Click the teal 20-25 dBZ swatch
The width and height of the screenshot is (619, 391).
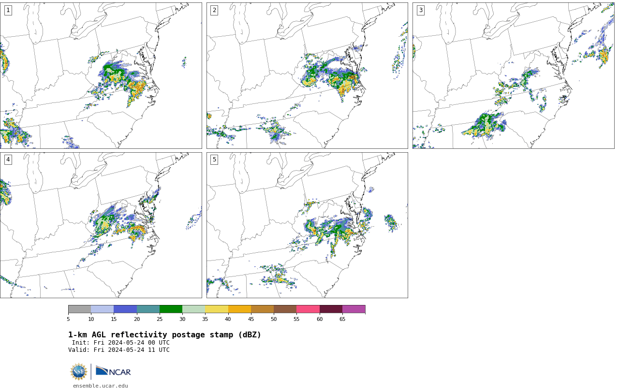[148, 309]
